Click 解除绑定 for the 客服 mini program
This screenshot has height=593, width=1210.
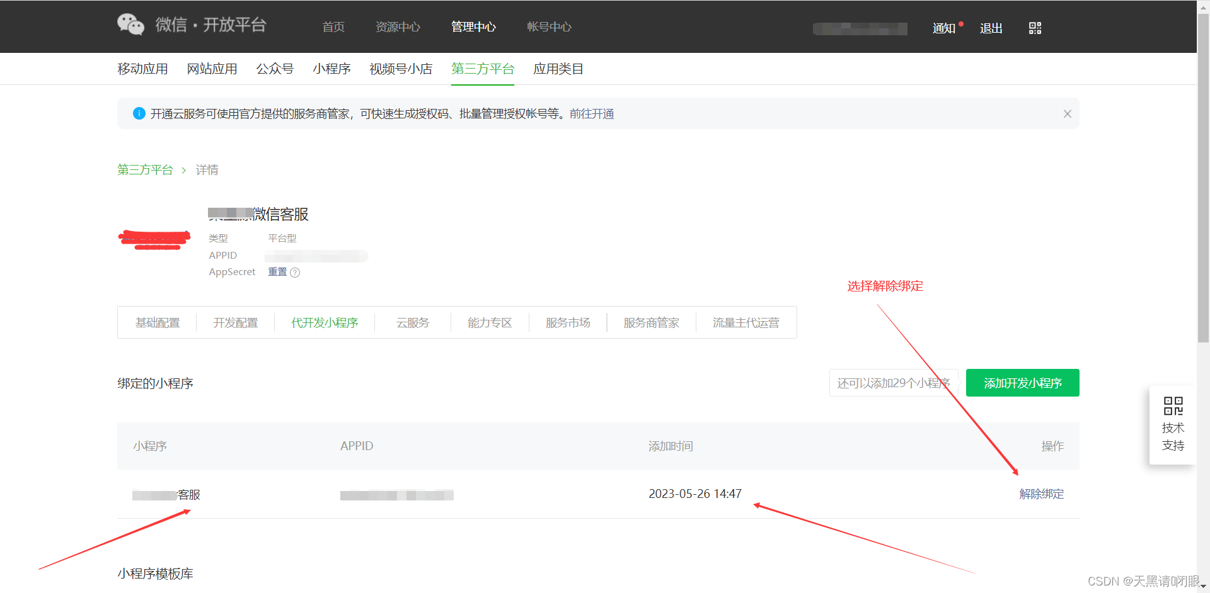1042,494
